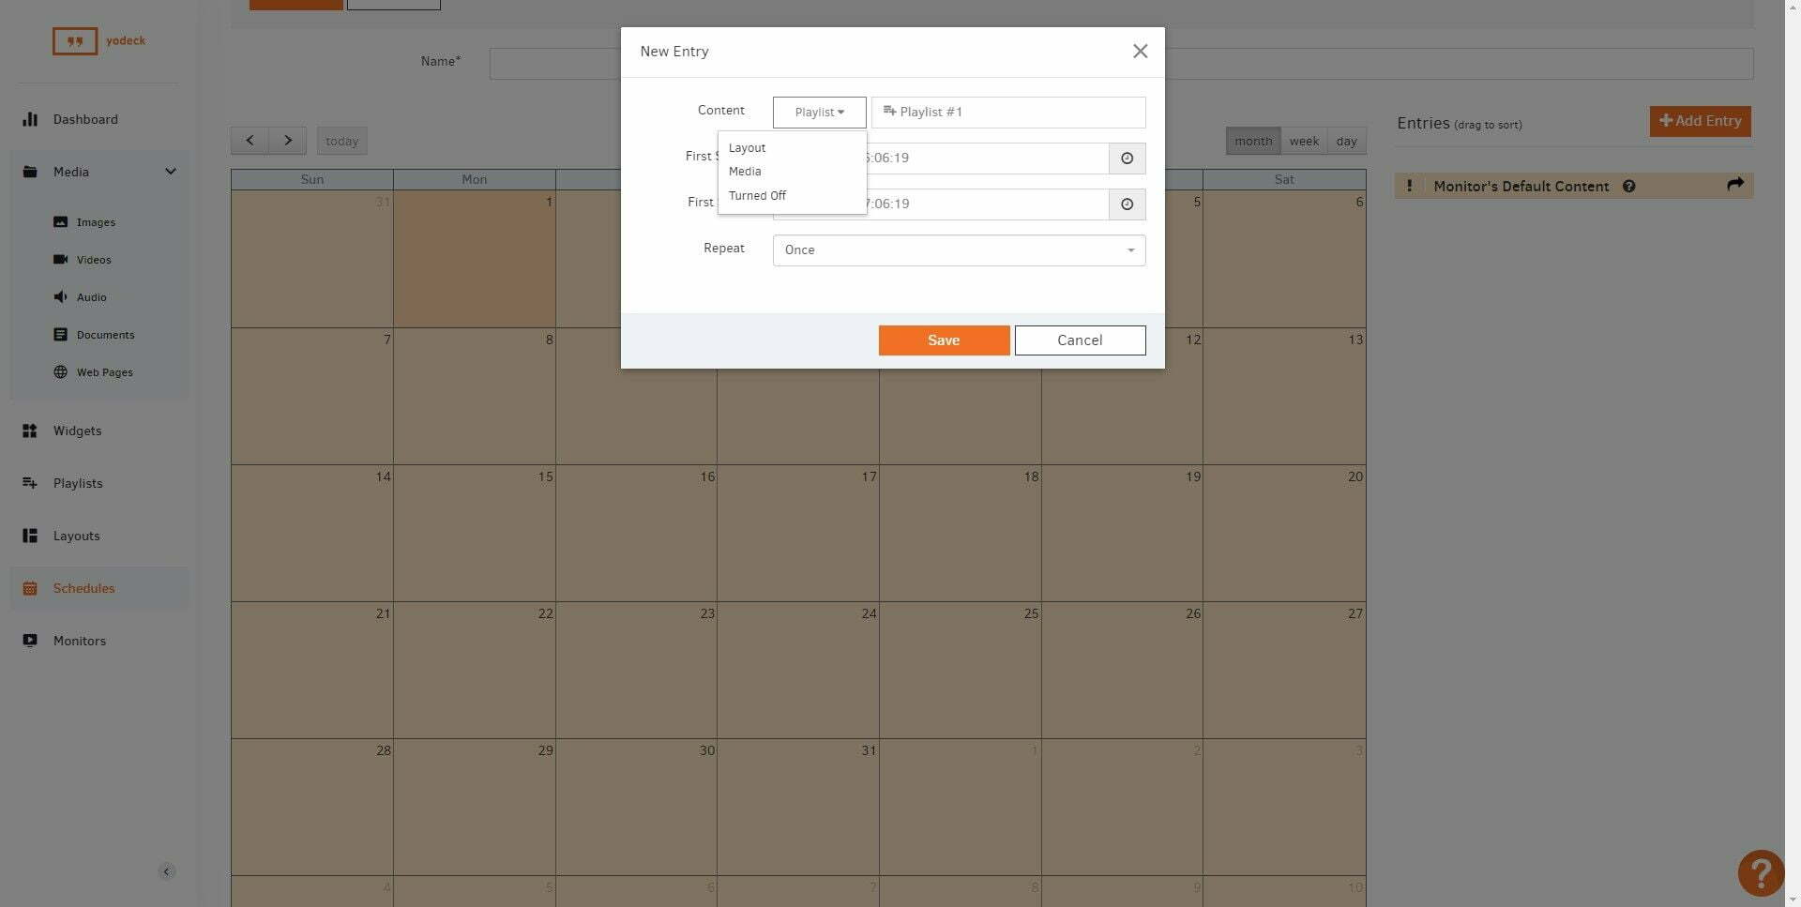The height and width of the screenshot is (907, 1801).
Task: Switch calendar to day view
Action: coord(1346,141)
